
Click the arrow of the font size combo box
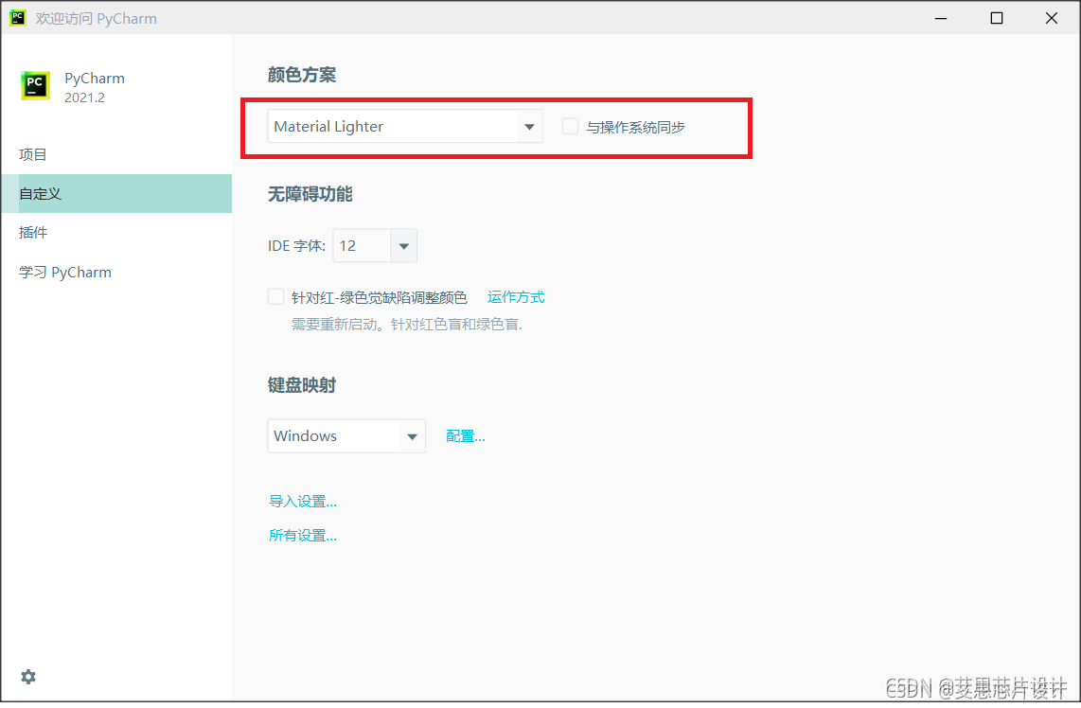click(x=404, y=247)
